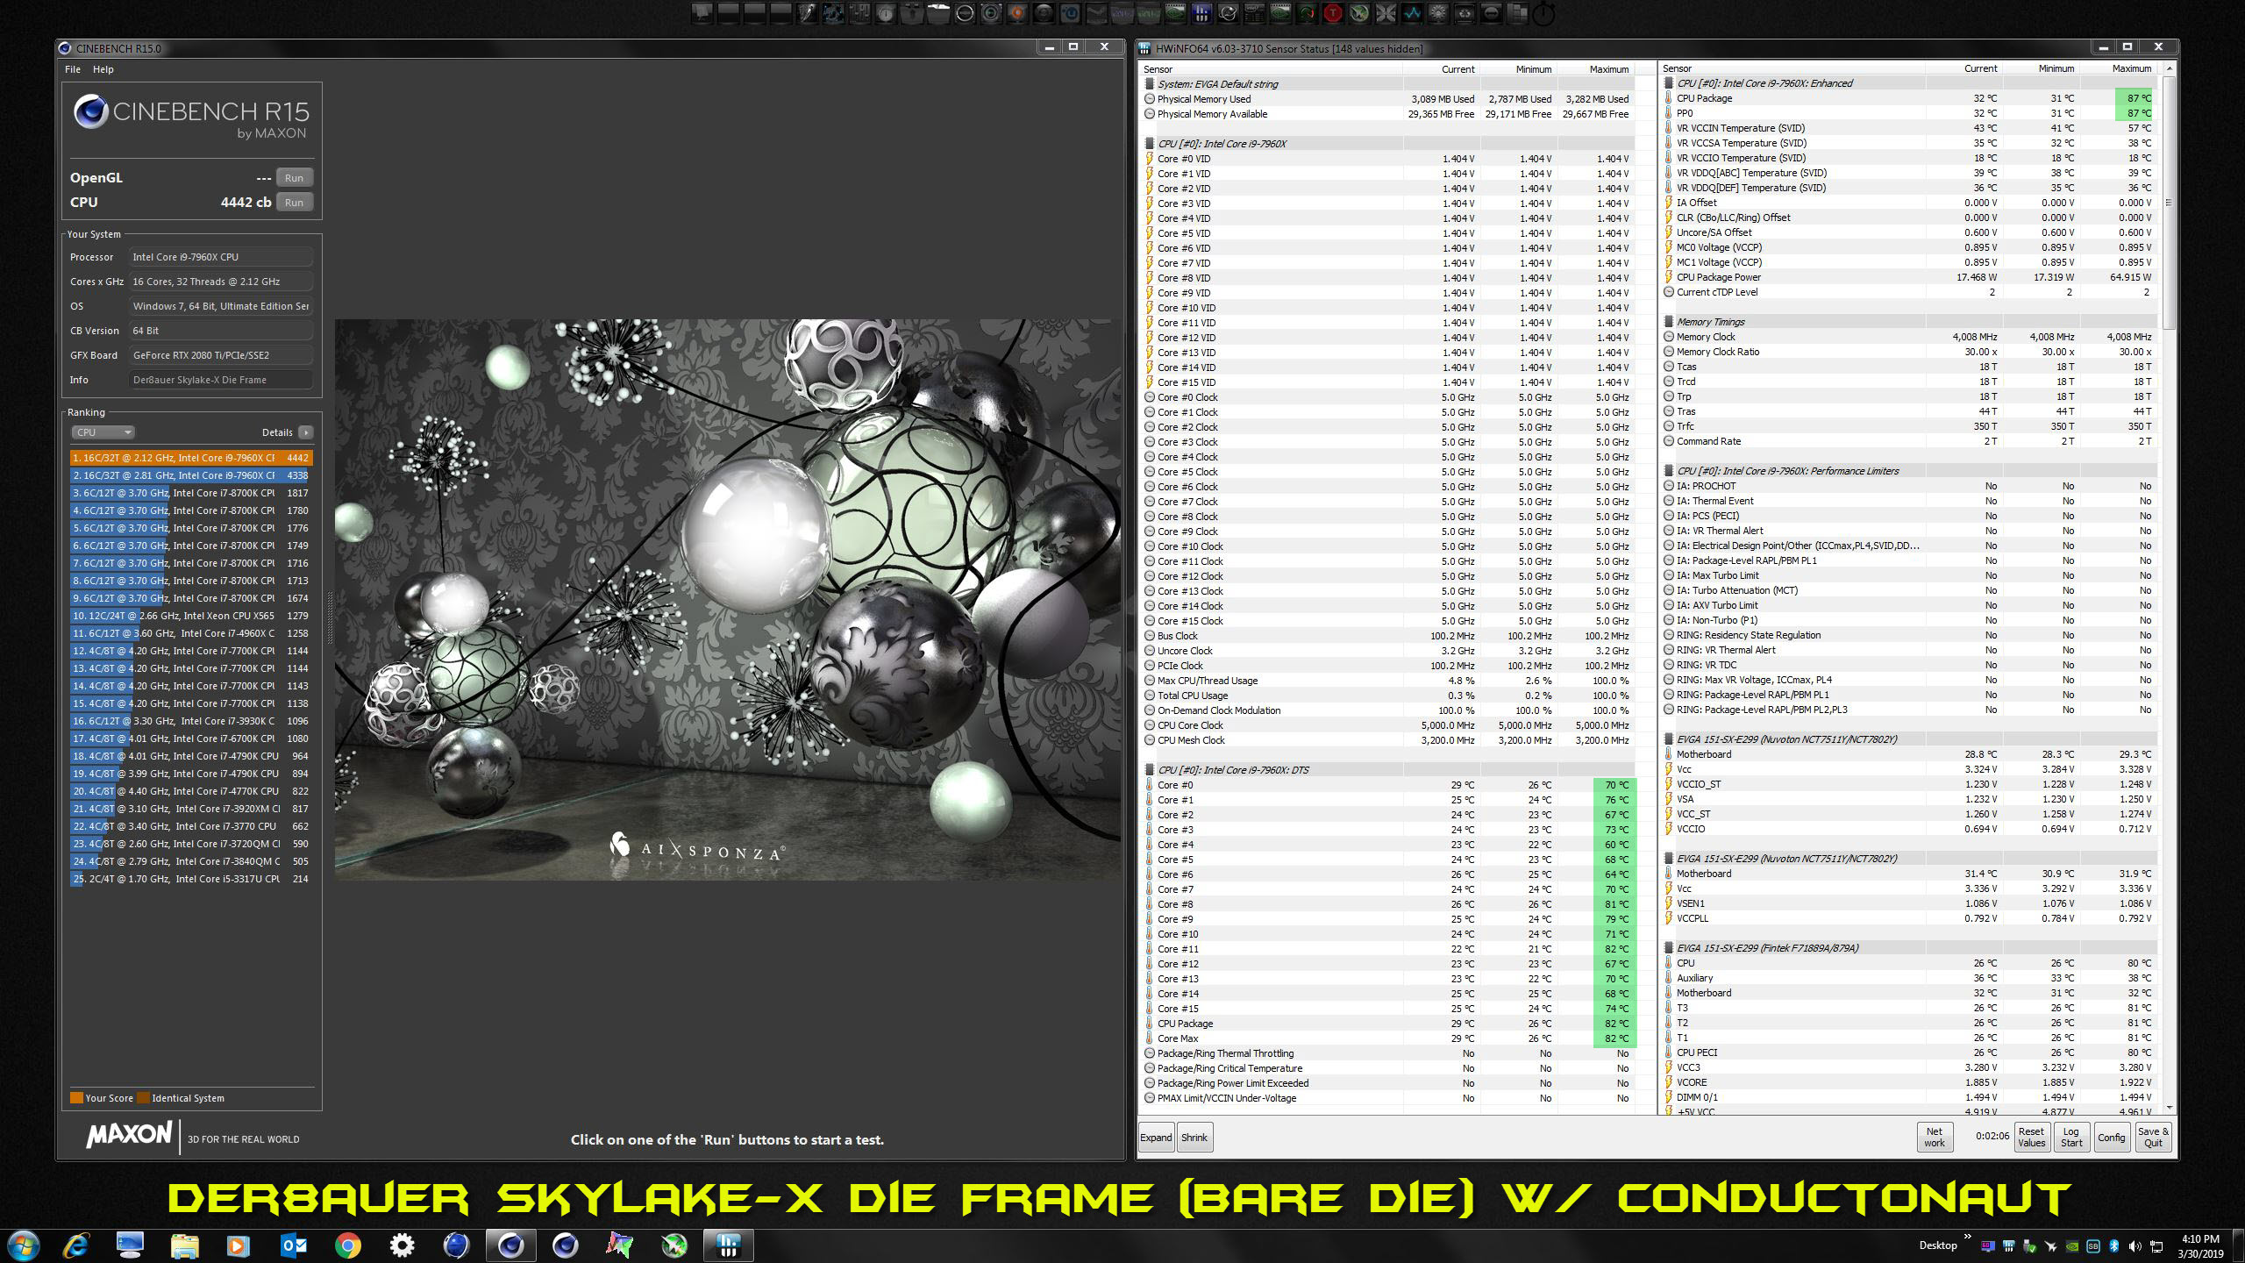Open the Help menu in Cinebench

(103, 69)
